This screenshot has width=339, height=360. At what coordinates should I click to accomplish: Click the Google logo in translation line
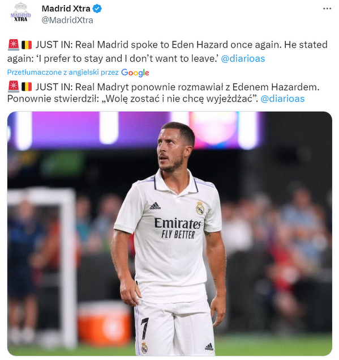click(135, 73)
